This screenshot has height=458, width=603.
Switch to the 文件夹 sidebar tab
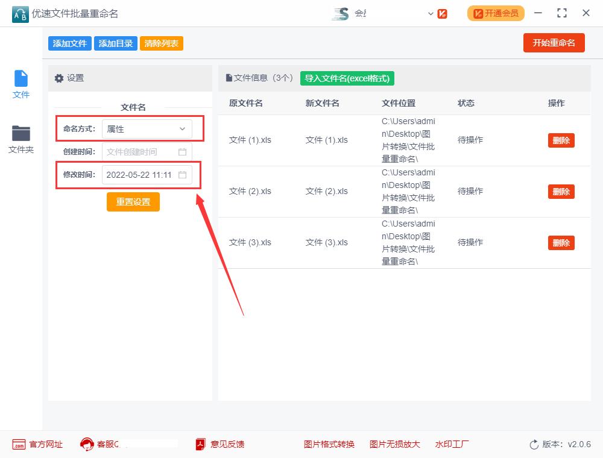coord(21,139)
